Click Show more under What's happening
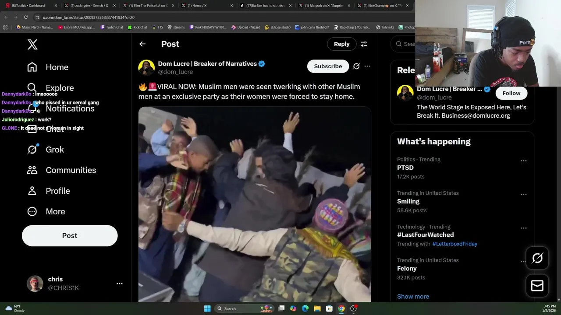This screenshot has height=315, width=561. click(x=413, y=296)
